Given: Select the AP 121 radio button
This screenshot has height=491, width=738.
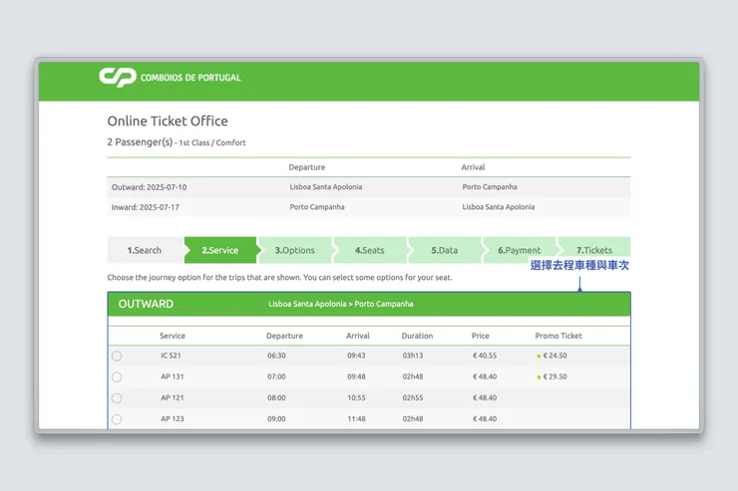Looking at the screenshot, I should tap(117, 398).
